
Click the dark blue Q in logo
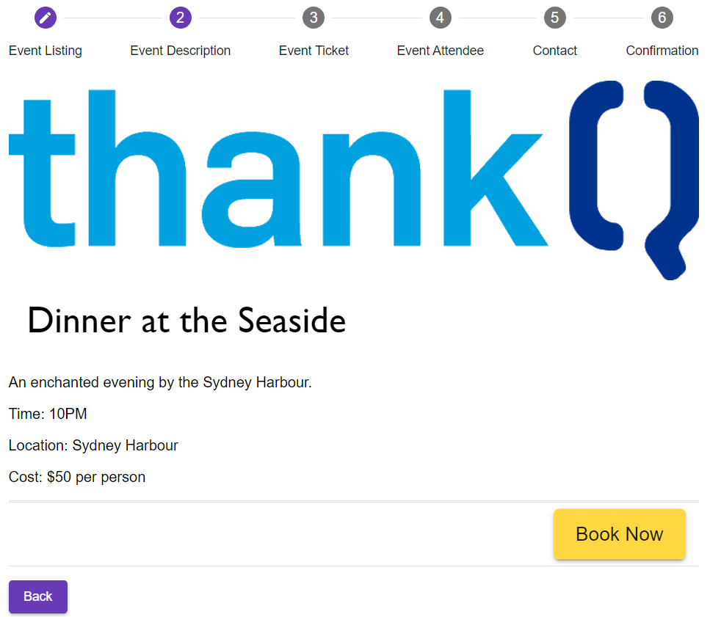pyautogui.click(x=634, y=180)
